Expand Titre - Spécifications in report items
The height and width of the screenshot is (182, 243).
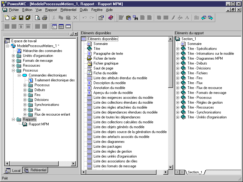pyautogui.click(x=178, y=49)
